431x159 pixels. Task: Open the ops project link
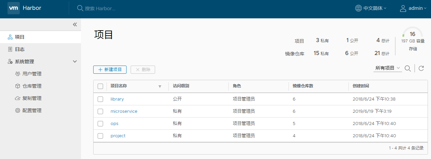[x=114, y=124]
